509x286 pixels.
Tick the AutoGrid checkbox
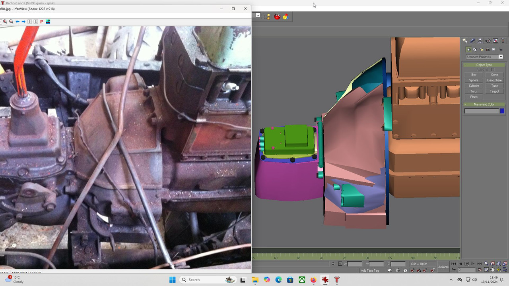tap(492, 70)
